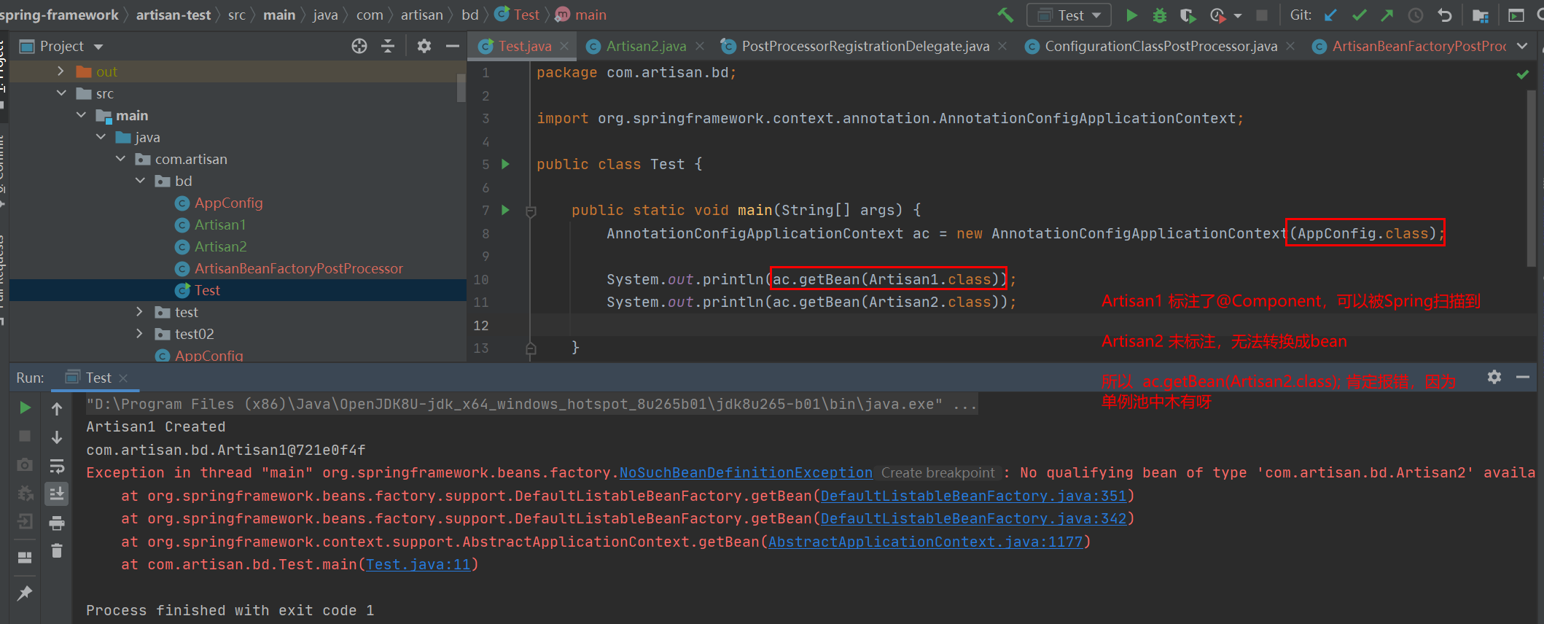Open Run panel settings gear
Screen dimensions: 1544x624
(1494, 377)
